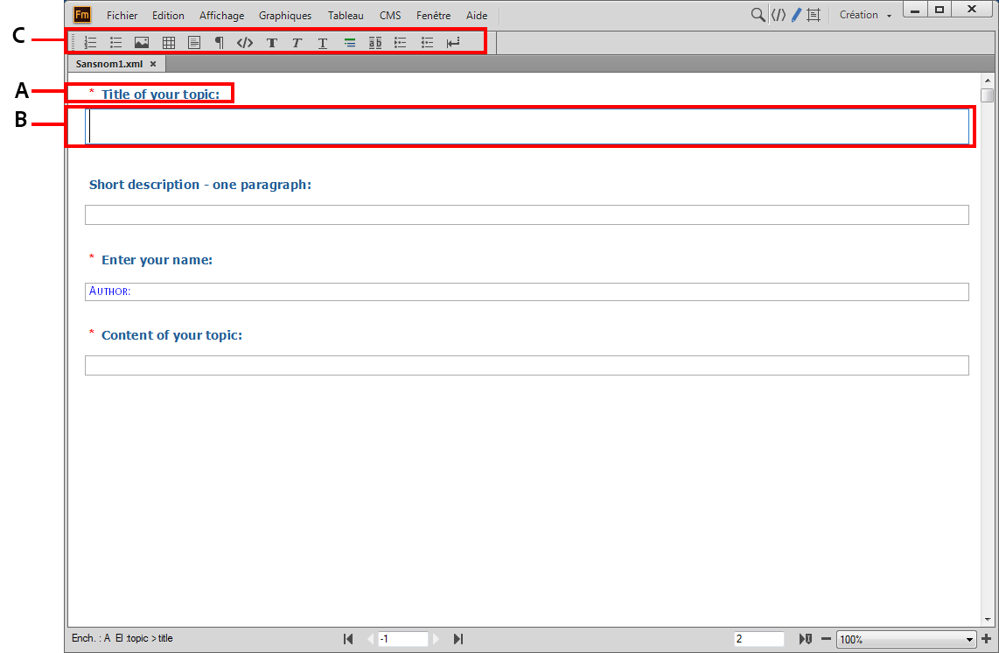The height and width of the screenshot is (653, 999).
Task: Open the code view </> icon
Action: (x=244, y=42)
